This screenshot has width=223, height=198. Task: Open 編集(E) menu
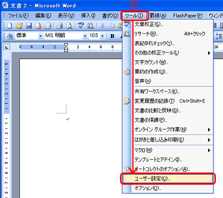(43, 15)
